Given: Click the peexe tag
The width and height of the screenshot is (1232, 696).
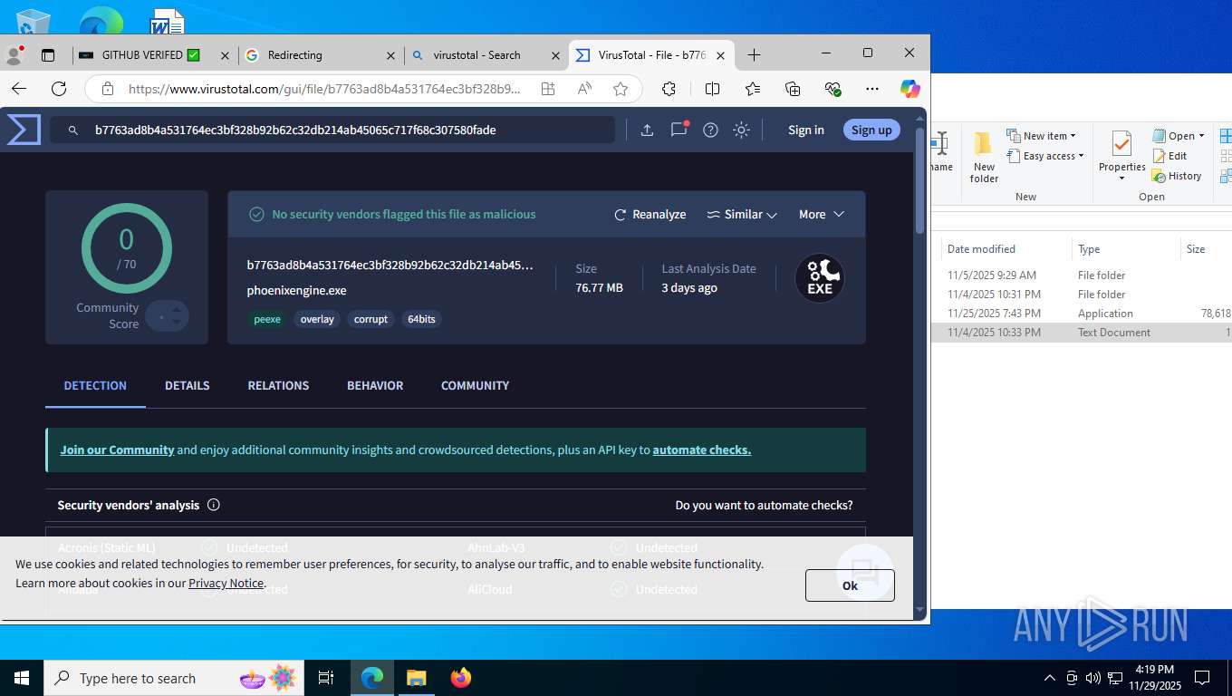Looking at the screenshot, I should point(267,319).
